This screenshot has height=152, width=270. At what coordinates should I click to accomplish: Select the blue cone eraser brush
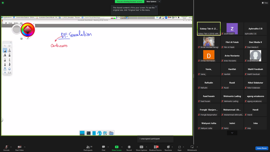[x=5, y=69]
